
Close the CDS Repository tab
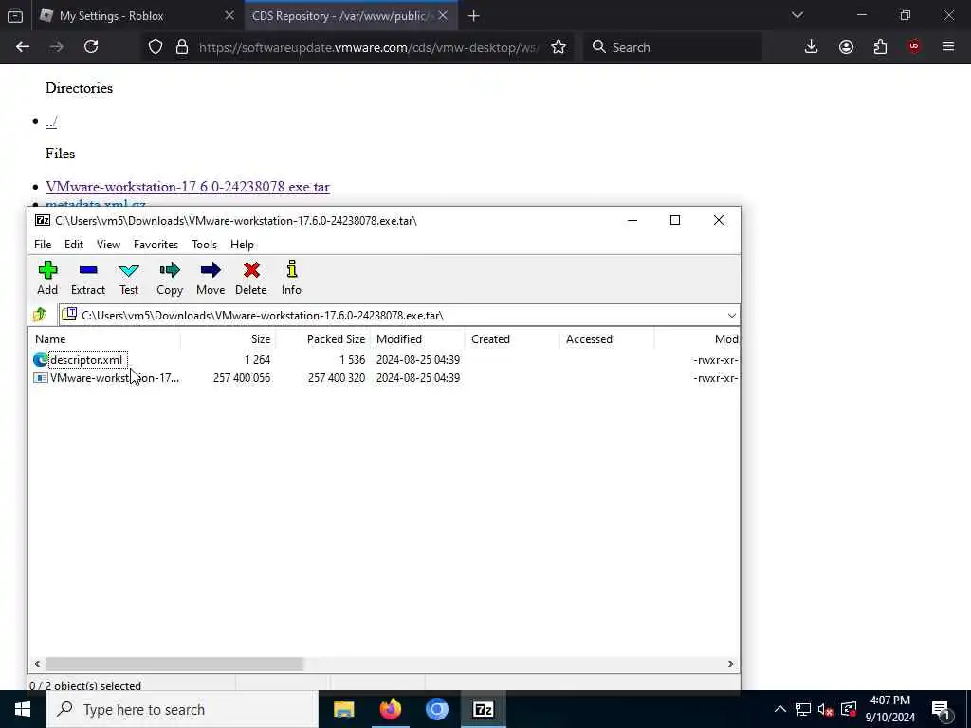pos(443,15)
